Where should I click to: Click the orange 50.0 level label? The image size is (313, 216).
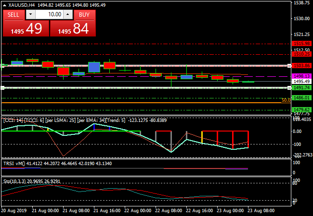(x=286, y=100)
